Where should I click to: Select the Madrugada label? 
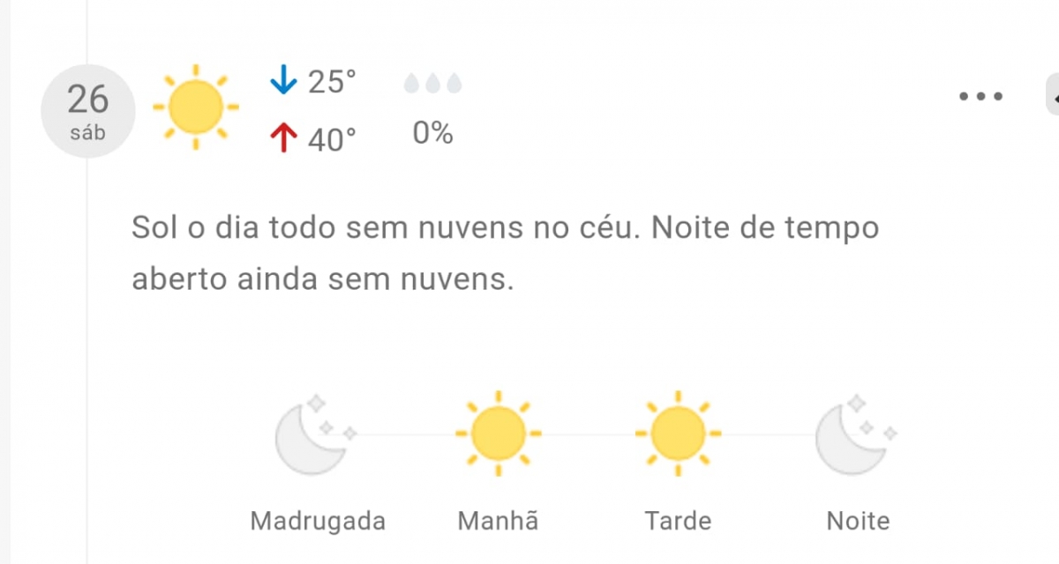(x=318, y=521)
